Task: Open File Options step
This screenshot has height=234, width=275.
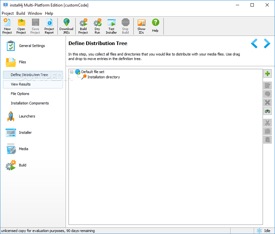Action: 20,94
